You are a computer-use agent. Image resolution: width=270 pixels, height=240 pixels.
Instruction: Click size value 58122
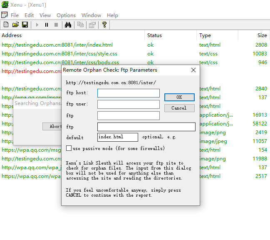click(260, 124)
